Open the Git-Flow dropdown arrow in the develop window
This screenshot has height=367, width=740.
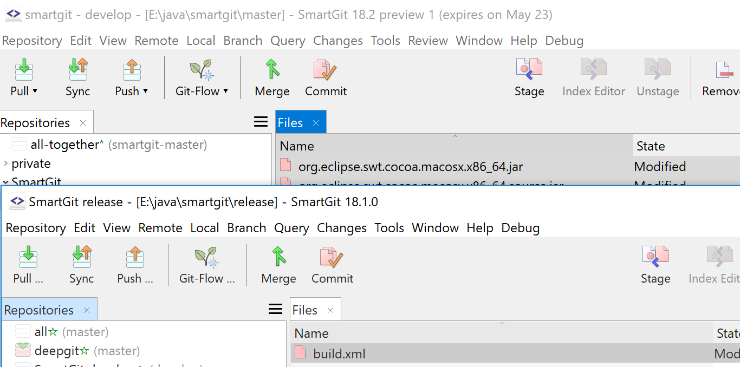(x=225, y=91)
